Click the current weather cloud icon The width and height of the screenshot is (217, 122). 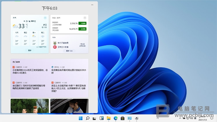point(15,26)
